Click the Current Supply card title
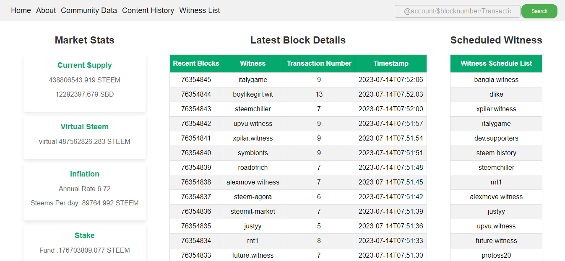Image resolution: width=565 pixels, height=261 pixels. [x=85, y=65]
